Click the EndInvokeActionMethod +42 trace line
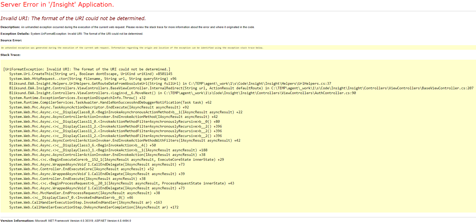476x224 pixels. 114,117
